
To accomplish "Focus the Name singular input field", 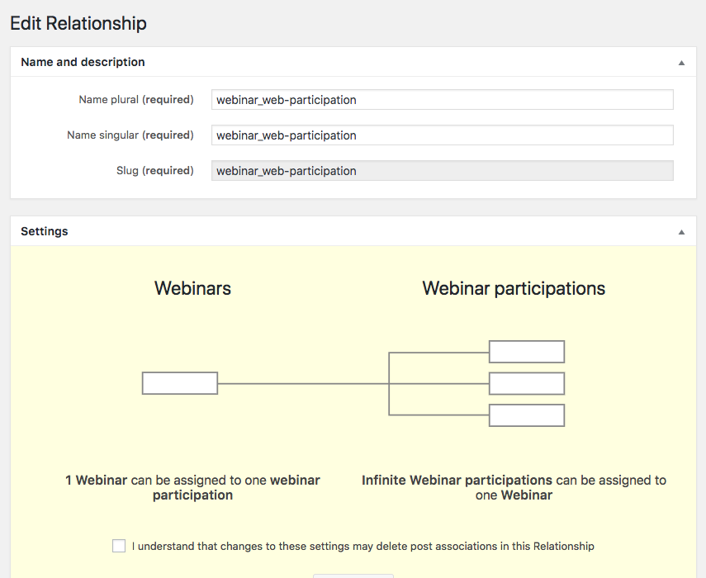I will (442, 135).
